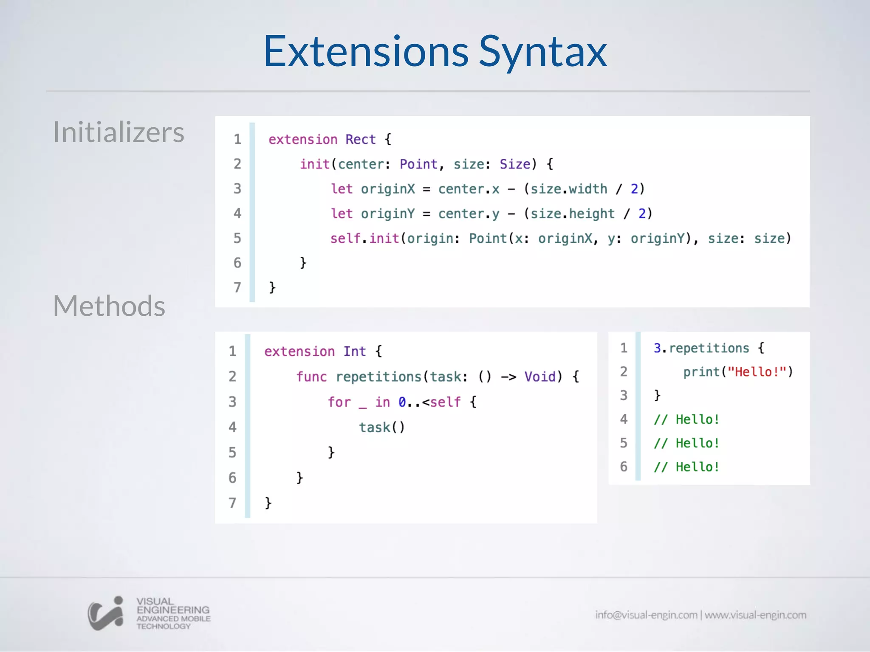Viewport: 870px width, 652px height.
Task: Click the 'func repetitions' declaration line
Action: click(x=438, y=377)
